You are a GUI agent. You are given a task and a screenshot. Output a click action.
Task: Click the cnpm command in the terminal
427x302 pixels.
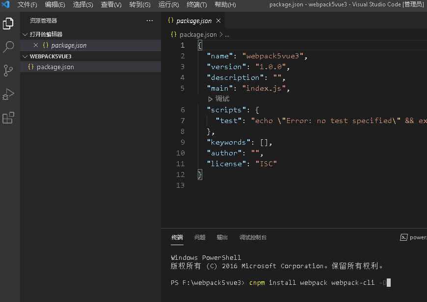click(x=257, y=283)
